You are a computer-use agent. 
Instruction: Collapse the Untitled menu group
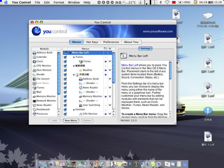74,110
